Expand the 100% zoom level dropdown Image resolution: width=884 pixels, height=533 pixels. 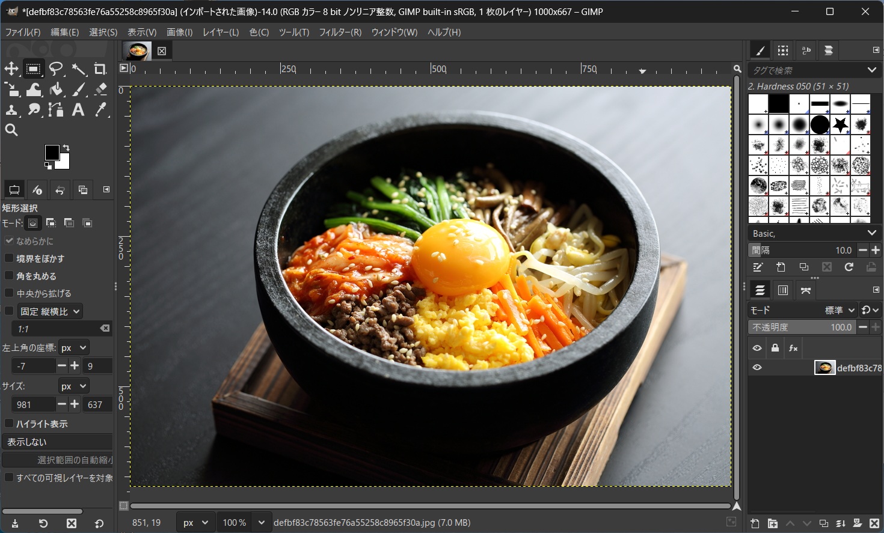click(261, 523)
